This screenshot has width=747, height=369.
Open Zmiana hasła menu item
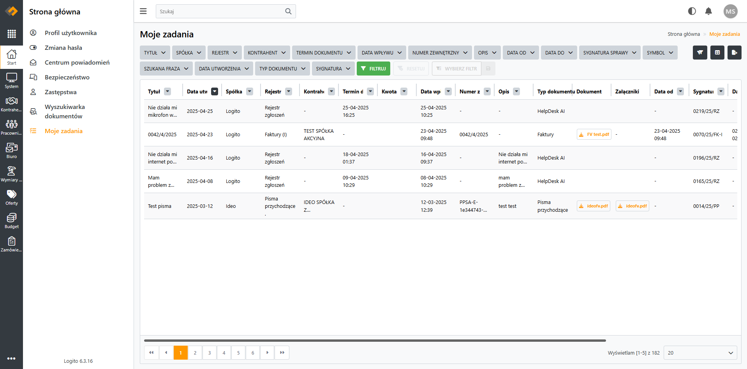63,47
